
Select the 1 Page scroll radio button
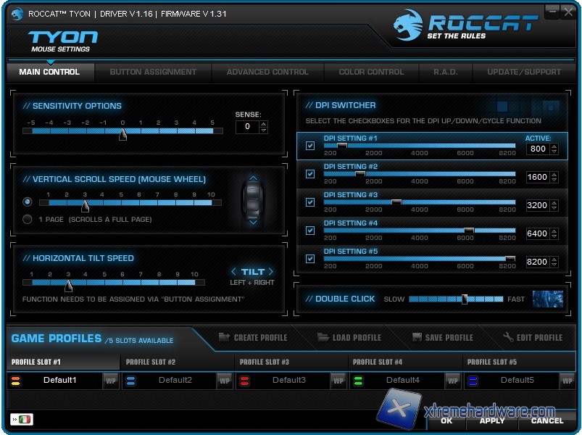pos(28,219)
